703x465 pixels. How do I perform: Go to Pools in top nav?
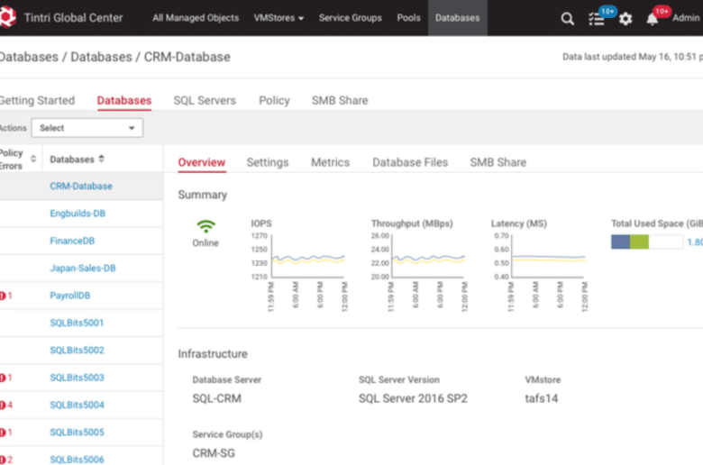click(x=408, y=18)
